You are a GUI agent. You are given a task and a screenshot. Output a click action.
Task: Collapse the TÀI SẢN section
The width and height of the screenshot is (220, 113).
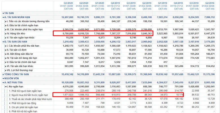(3, 13)
